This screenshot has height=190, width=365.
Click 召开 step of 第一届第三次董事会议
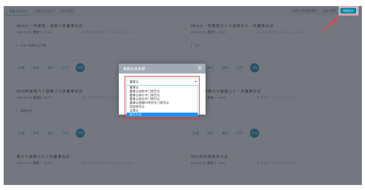coord(65,68)
